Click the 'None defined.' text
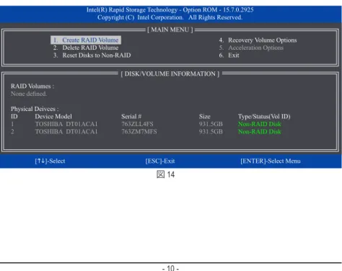This screenshot has height=271, width=342. pyautogui.click(x=29, y=94)
